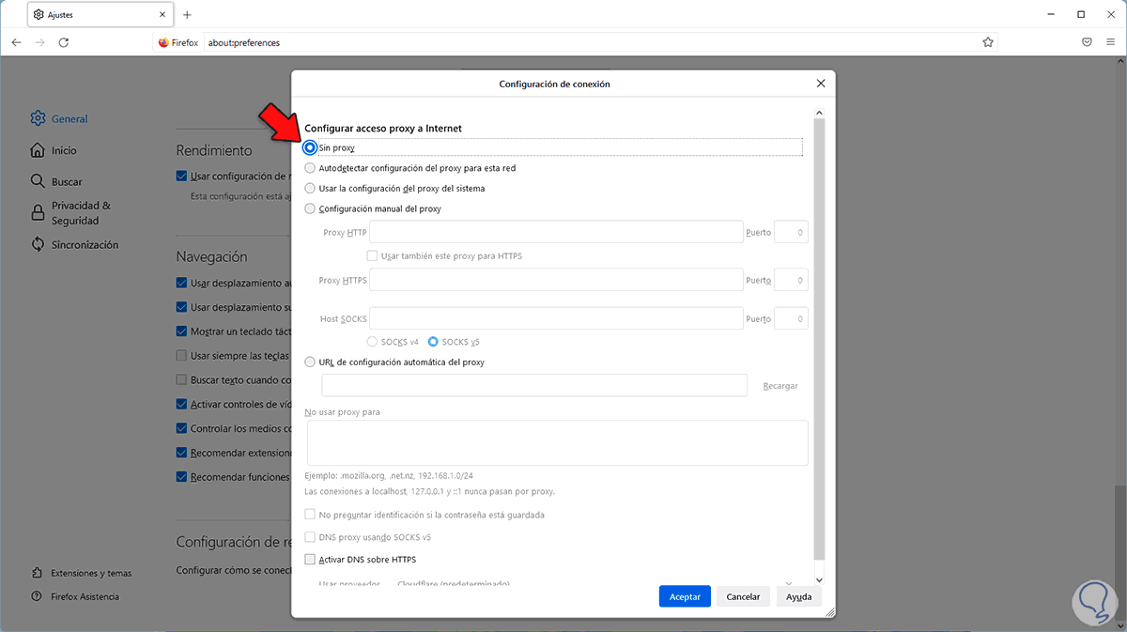
Task: Bookmark this page with the star icon
Action: tap(988, 42)
